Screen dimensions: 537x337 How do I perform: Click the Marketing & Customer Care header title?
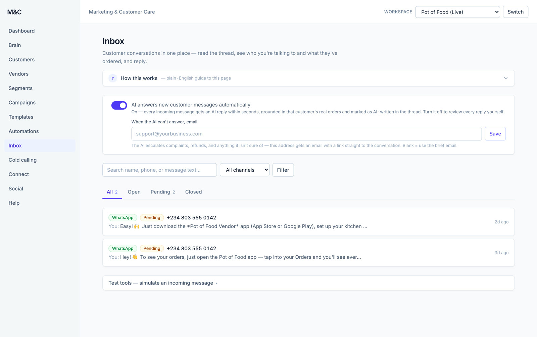(122, 12)
